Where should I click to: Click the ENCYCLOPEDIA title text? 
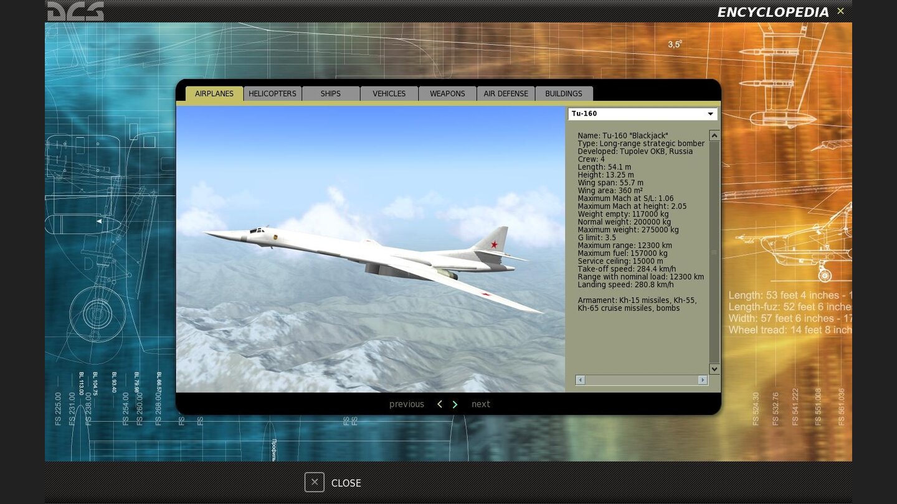(x=773, y=12)
